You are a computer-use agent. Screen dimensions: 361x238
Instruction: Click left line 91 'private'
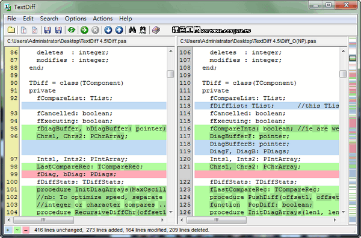[42, 91]
